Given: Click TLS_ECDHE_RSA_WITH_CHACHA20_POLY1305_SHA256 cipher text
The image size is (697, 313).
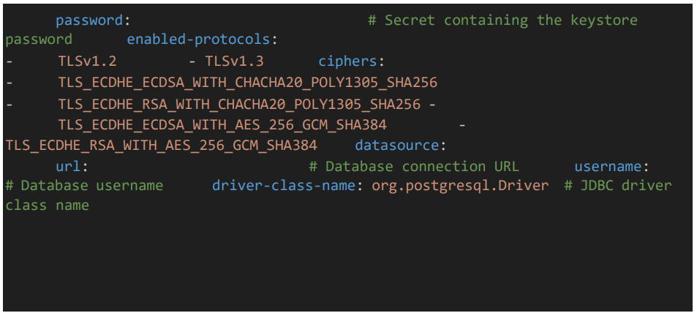Looking at the screenshot, I should pyautogui.click(x=239, y=104).
